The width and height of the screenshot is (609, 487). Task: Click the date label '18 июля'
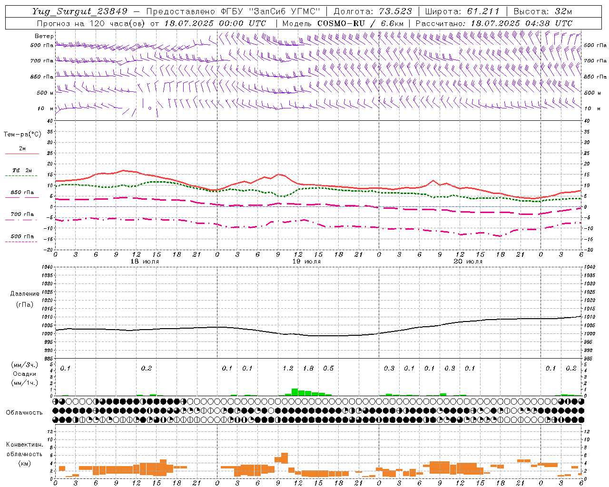[145, 262]
